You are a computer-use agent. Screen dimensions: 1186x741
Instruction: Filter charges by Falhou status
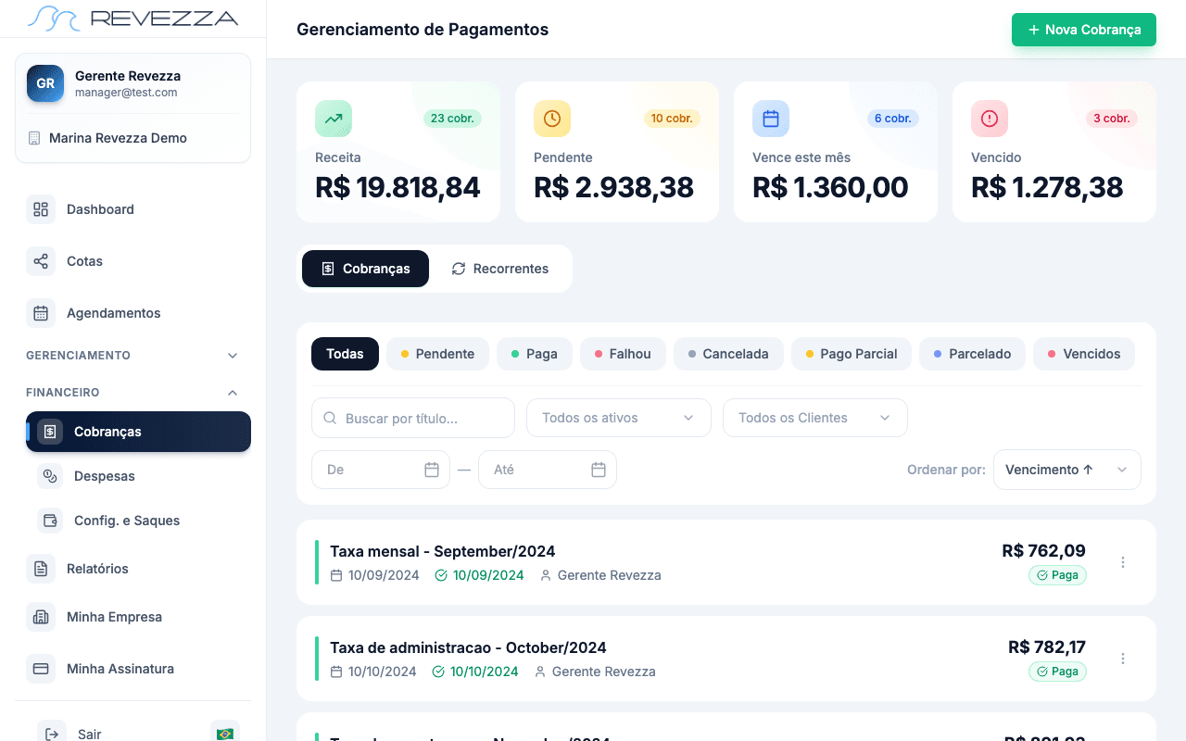click(623, 354)
